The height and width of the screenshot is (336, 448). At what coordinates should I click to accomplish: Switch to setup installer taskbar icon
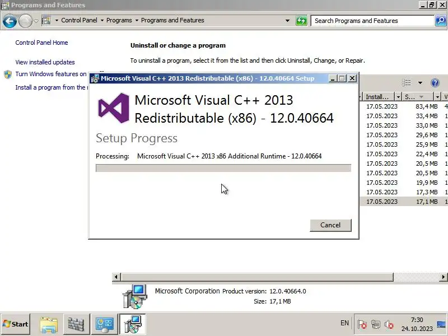(x=133, y=324)
